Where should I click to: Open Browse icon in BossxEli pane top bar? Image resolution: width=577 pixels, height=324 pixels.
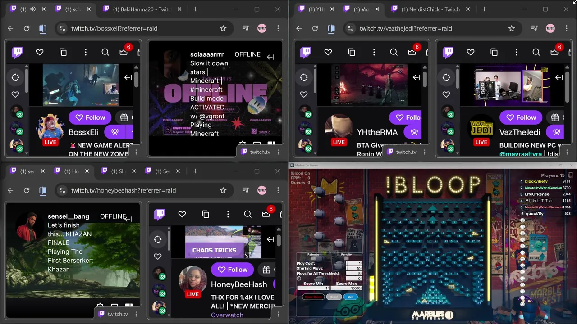63,52
